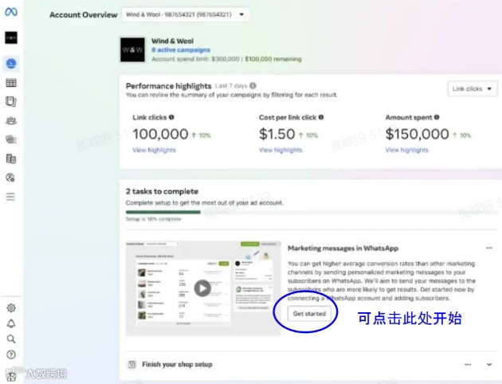Image resolution: width=502 pixels, height=384 pixels.
Task: Click the Wind & Wool W&W logo
Action: (132, 49)
